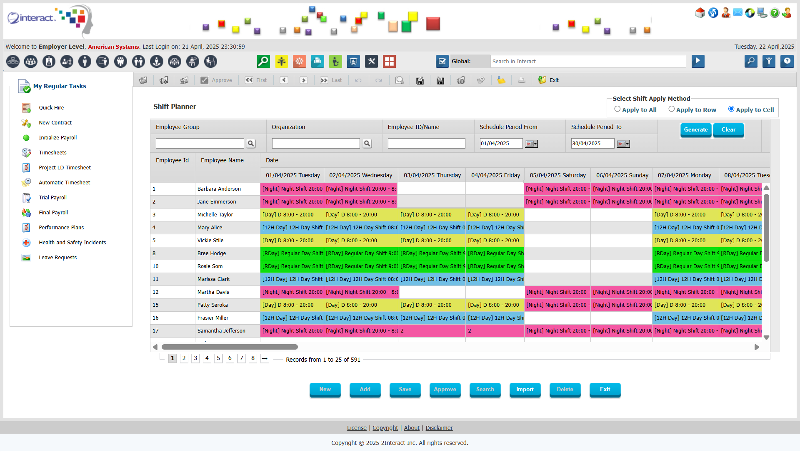Click the Organization lookup icon
Screen dimensions: 800x452
click(367, 144)
